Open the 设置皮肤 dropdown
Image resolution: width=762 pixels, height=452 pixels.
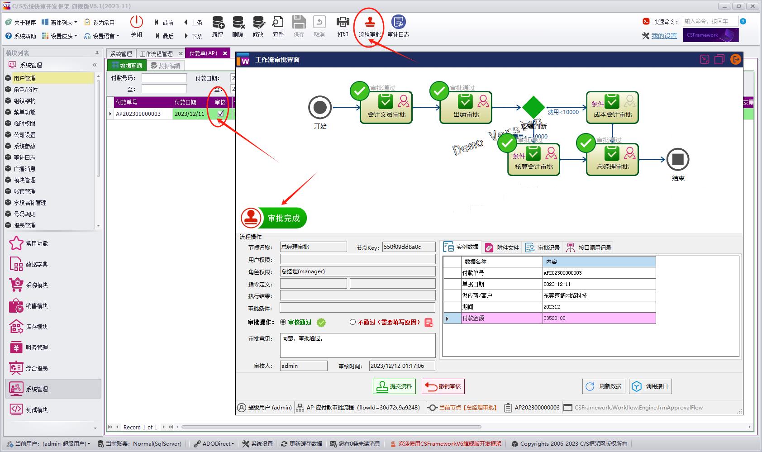[60, 36]
